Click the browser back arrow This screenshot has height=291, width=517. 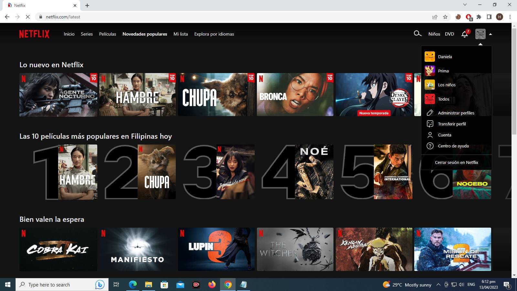tap(7, 17)
